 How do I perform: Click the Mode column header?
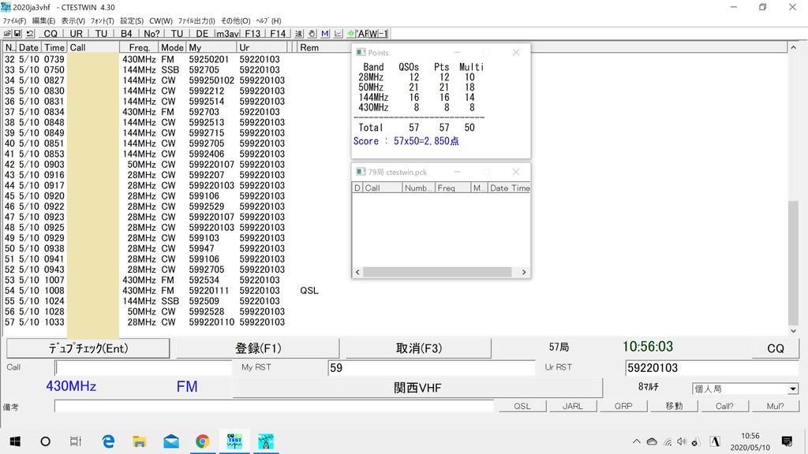[x=172, y=47]
